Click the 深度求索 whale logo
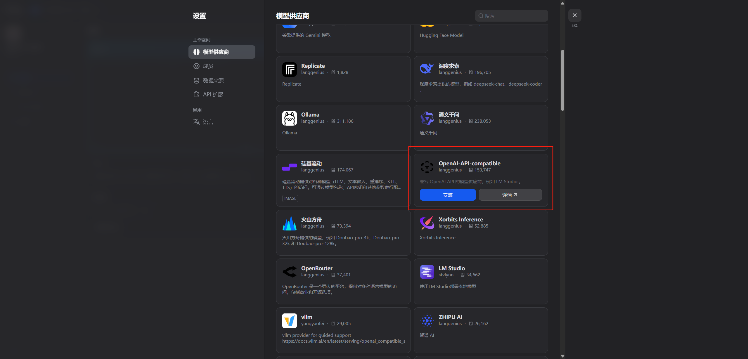This screenshot has width=748, height=359. 427,69
